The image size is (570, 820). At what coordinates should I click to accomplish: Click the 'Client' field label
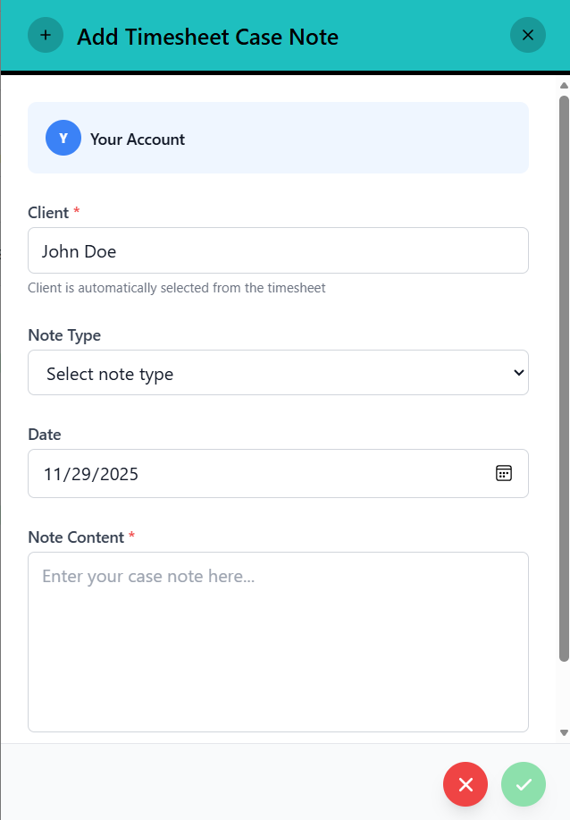tap(48, 213)
